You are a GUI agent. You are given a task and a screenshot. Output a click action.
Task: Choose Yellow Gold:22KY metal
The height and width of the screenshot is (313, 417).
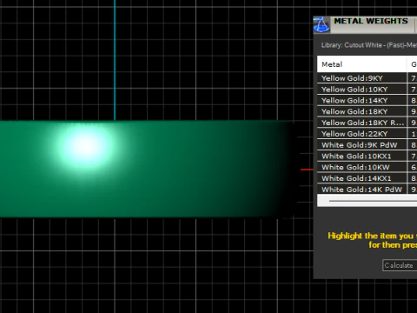tap(367, 134)
